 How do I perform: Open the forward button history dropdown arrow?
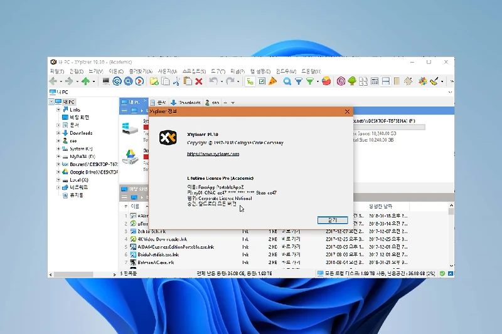tap(77, 81)
